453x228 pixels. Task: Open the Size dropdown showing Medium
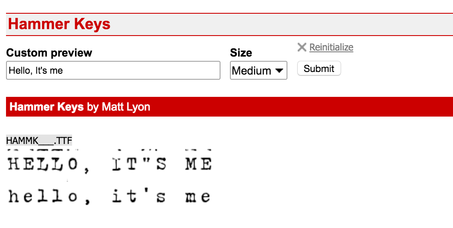258,71
